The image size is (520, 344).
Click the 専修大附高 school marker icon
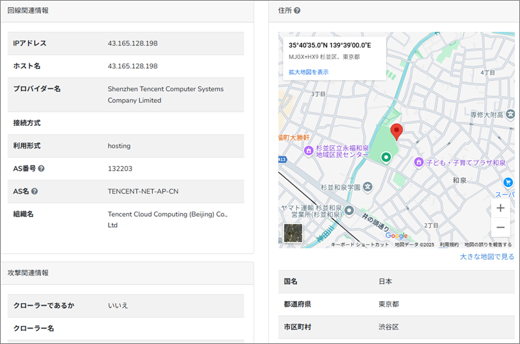(x=510, y=114)
